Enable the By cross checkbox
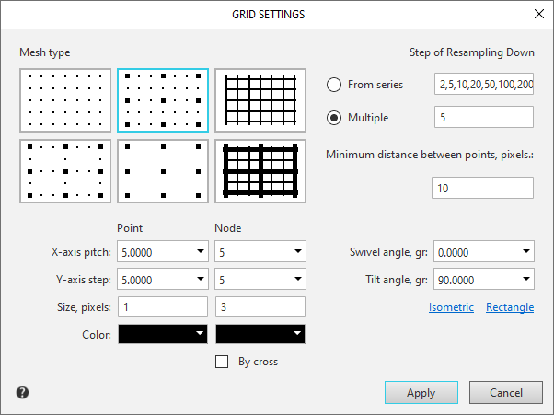The width and height of the screenshot is (554, 415). click(x=222, y=362)
